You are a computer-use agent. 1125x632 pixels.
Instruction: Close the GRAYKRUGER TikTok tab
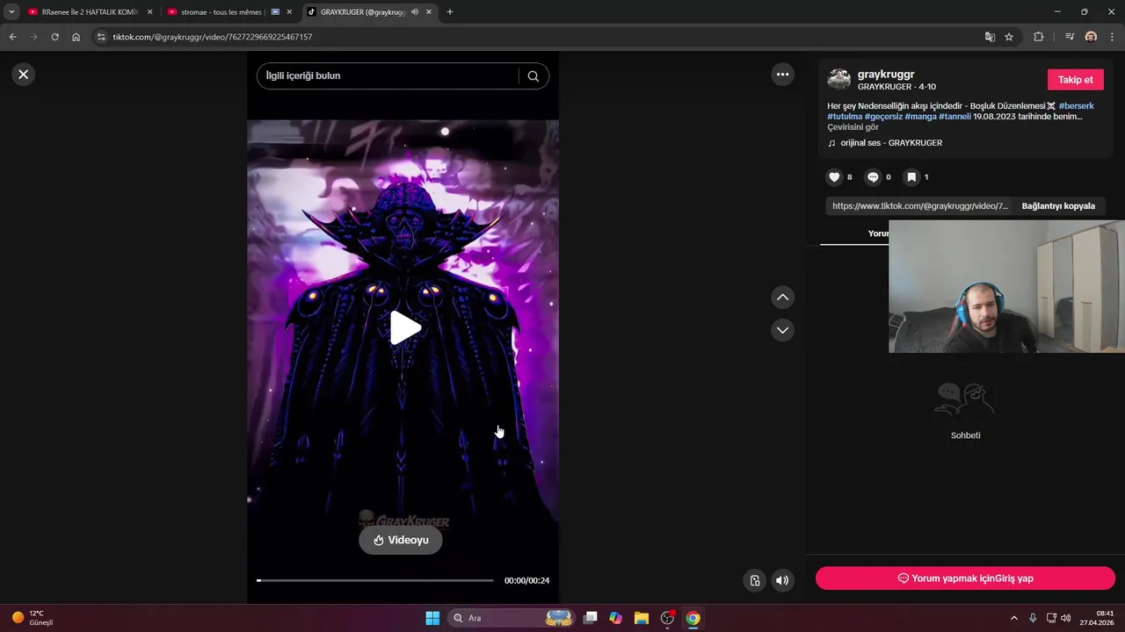(429, 12)
